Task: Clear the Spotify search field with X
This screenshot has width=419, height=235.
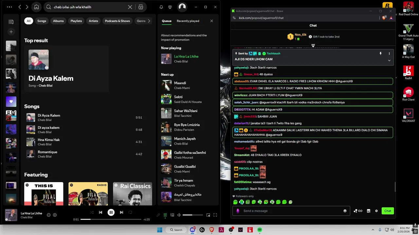Action: [x=130, y=7]
